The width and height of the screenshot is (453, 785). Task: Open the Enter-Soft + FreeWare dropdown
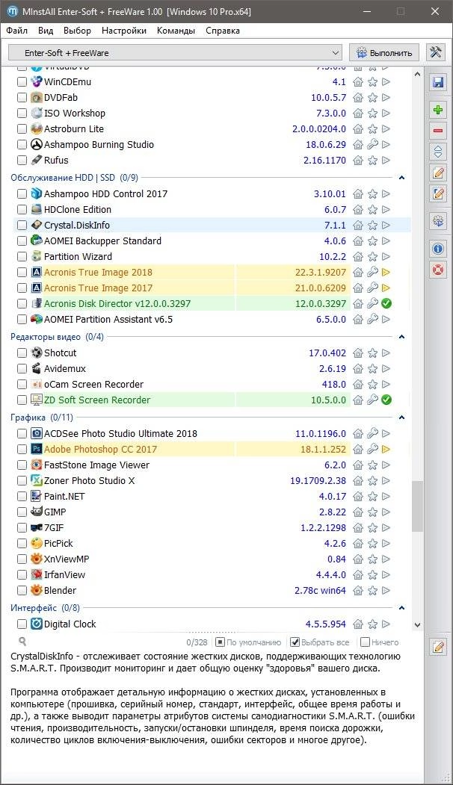coord(176,52)
